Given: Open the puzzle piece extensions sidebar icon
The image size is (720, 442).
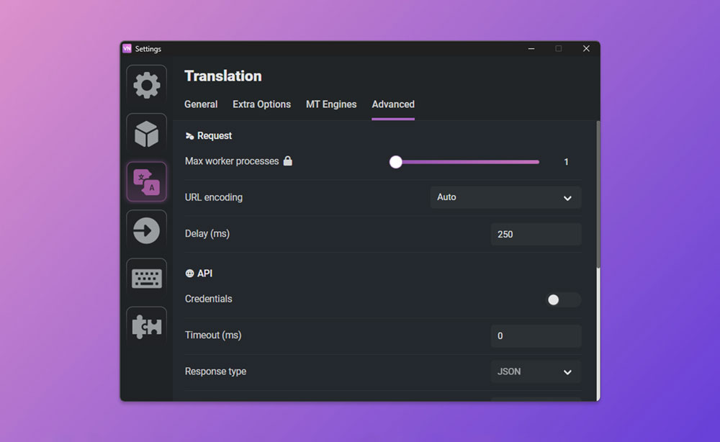Looking at the screenshot, I should click(x=146, y=327).
